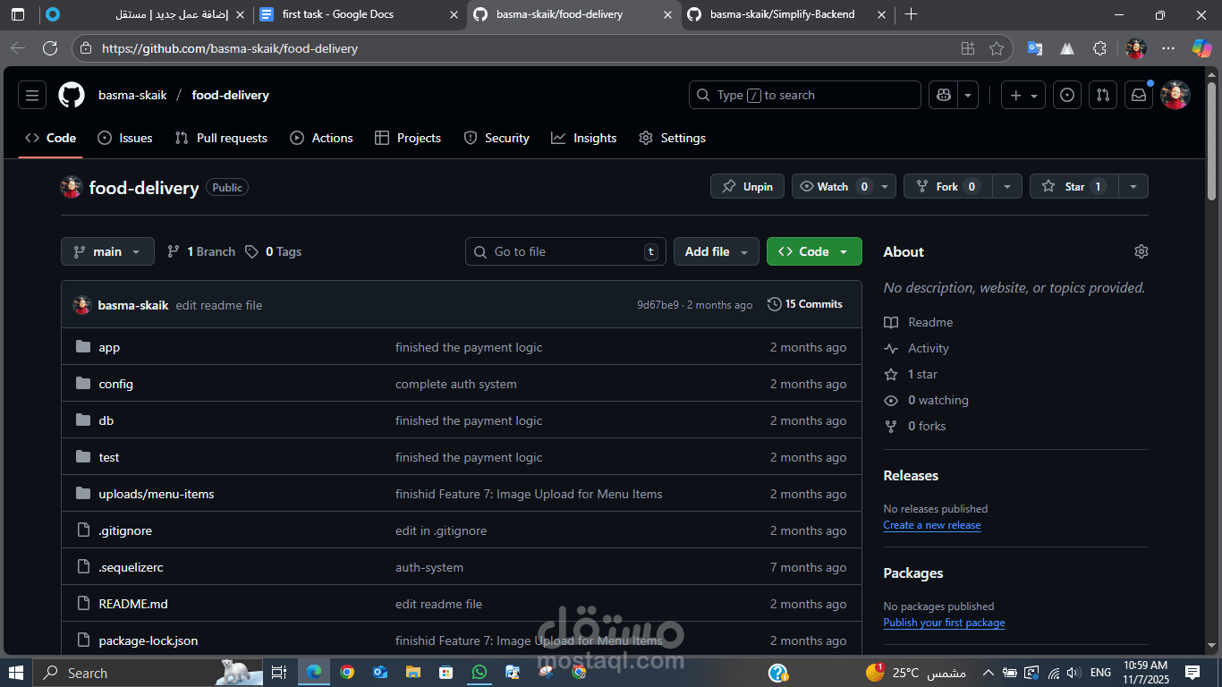Open WhatsApp from the taskbar

tap(479, 672)
